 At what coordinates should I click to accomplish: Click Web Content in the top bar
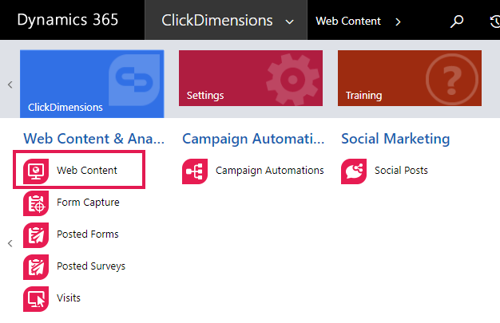click(348, 21)
